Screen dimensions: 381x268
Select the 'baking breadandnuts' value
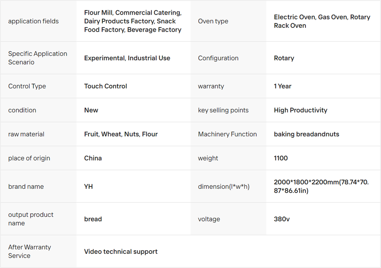pos(306,134)
